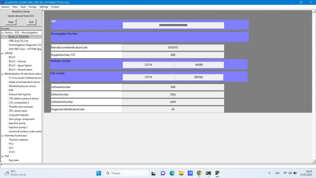Viewport: 316px width, 178px height.
Task: Select RV/LV - Failures screen
Action: [x=17, y=61]
